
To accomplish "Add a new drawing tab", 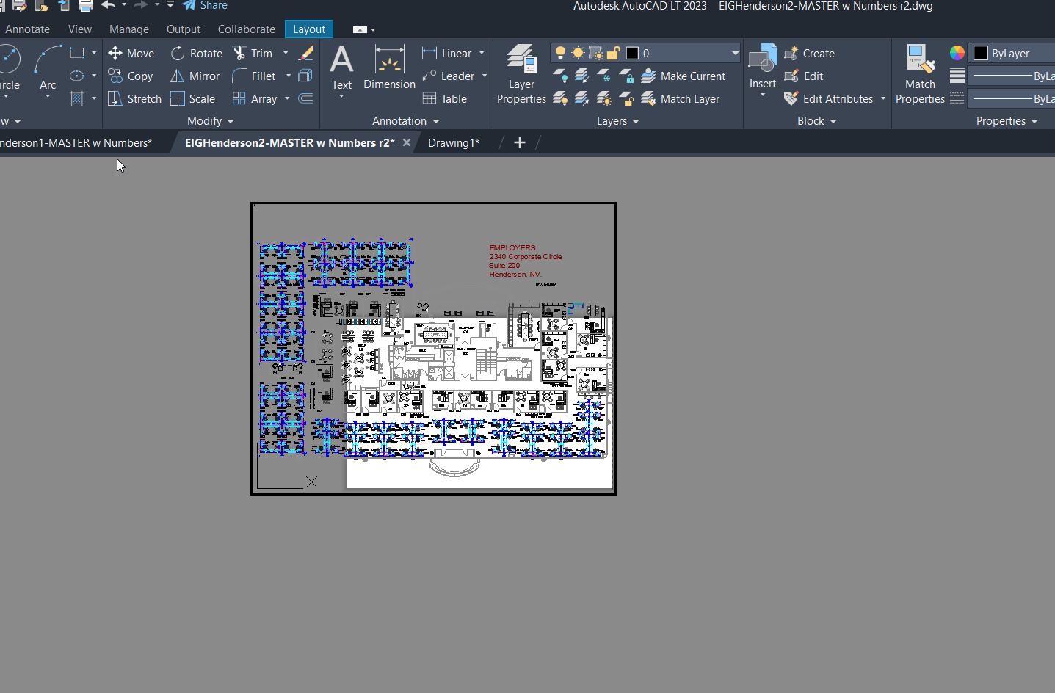I will click(520, 142).
